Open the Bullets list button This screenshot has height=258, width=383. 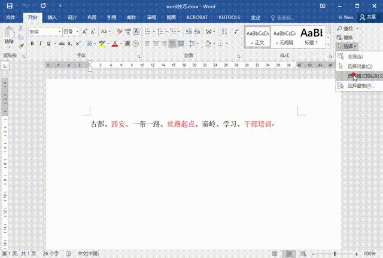coord(148,32)
